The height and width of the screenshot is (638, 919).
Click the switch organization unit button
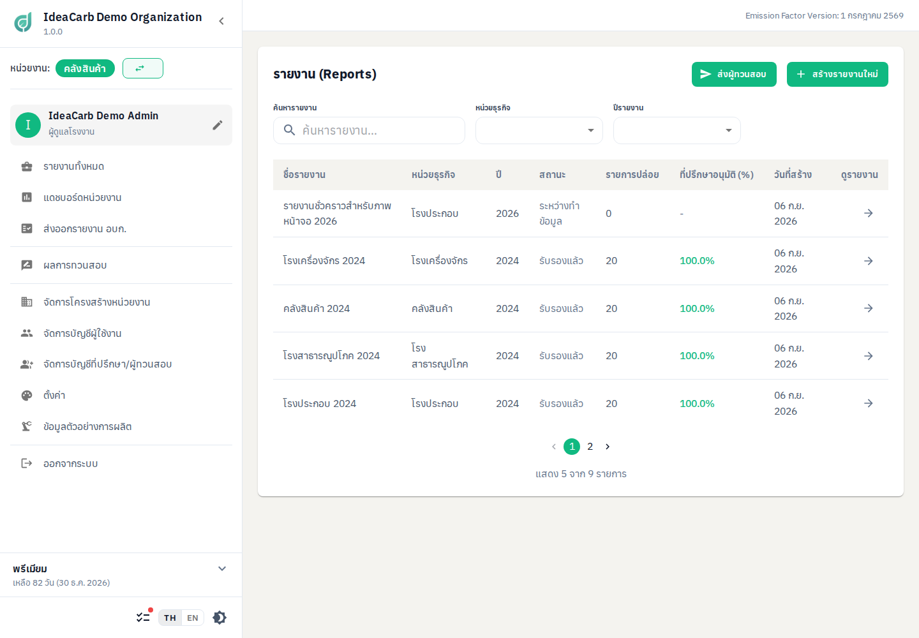[x=143, y=68]
